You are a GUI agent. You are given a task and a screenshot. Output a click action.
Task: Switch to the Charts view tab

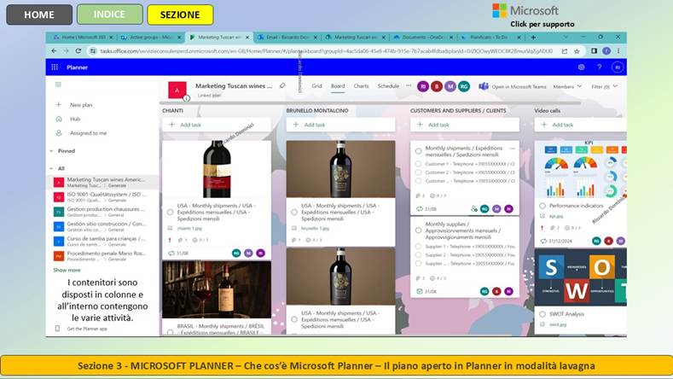click(361, 86)
